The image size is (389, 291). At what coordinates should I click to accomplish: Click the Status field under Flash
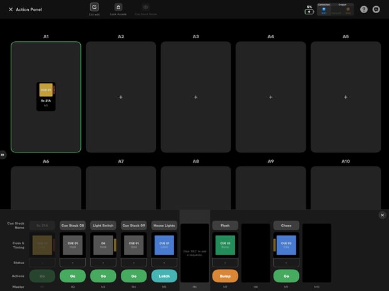pos(226,262)
